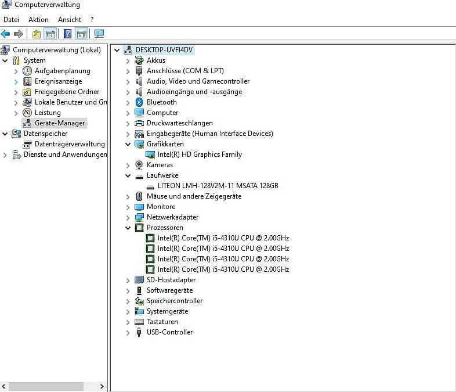The height and width of the screenshot is (392, 456).
Task: Open the Ansicht menu
Action: point(70,20)
